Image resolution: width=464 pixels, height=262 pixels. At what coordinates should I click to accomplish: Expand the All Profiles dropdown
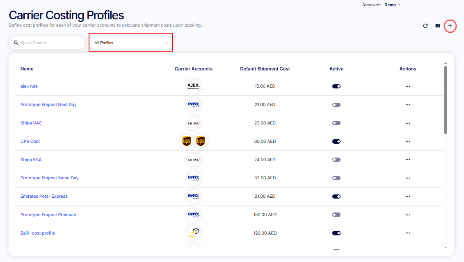click(131, 43)
